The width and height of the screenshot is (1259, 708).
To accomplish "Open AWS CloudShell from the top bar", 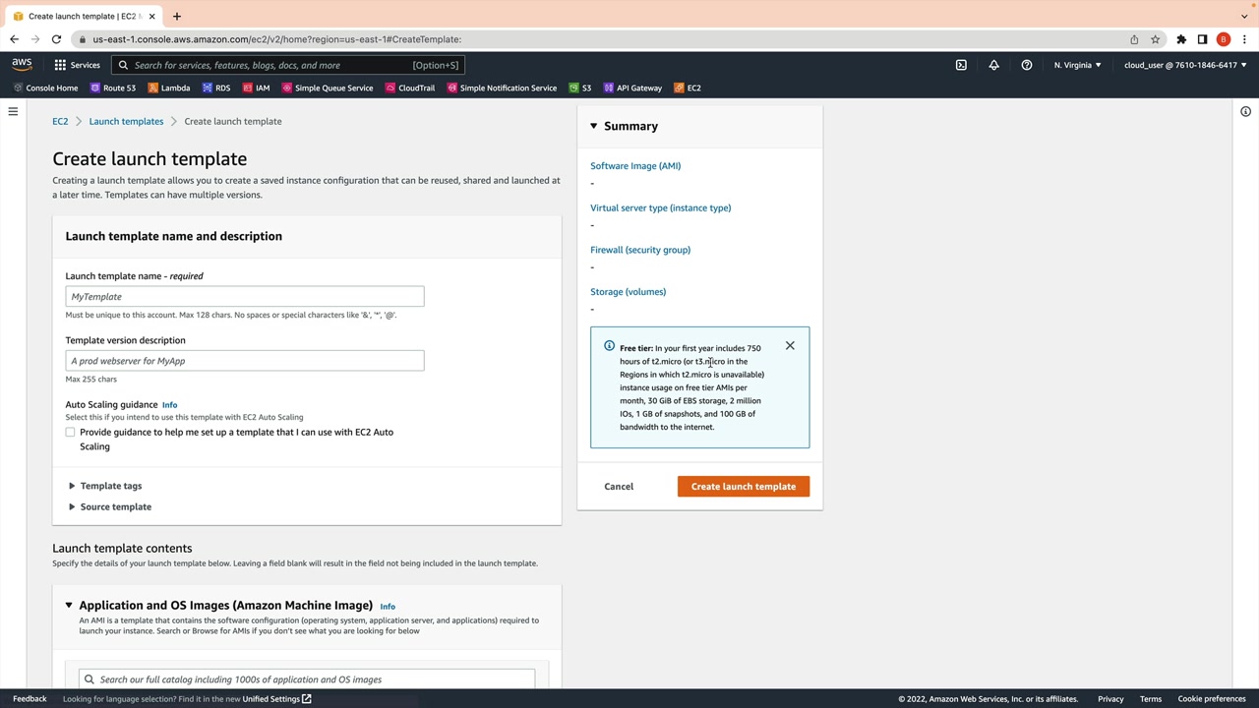I will (961, 65).
